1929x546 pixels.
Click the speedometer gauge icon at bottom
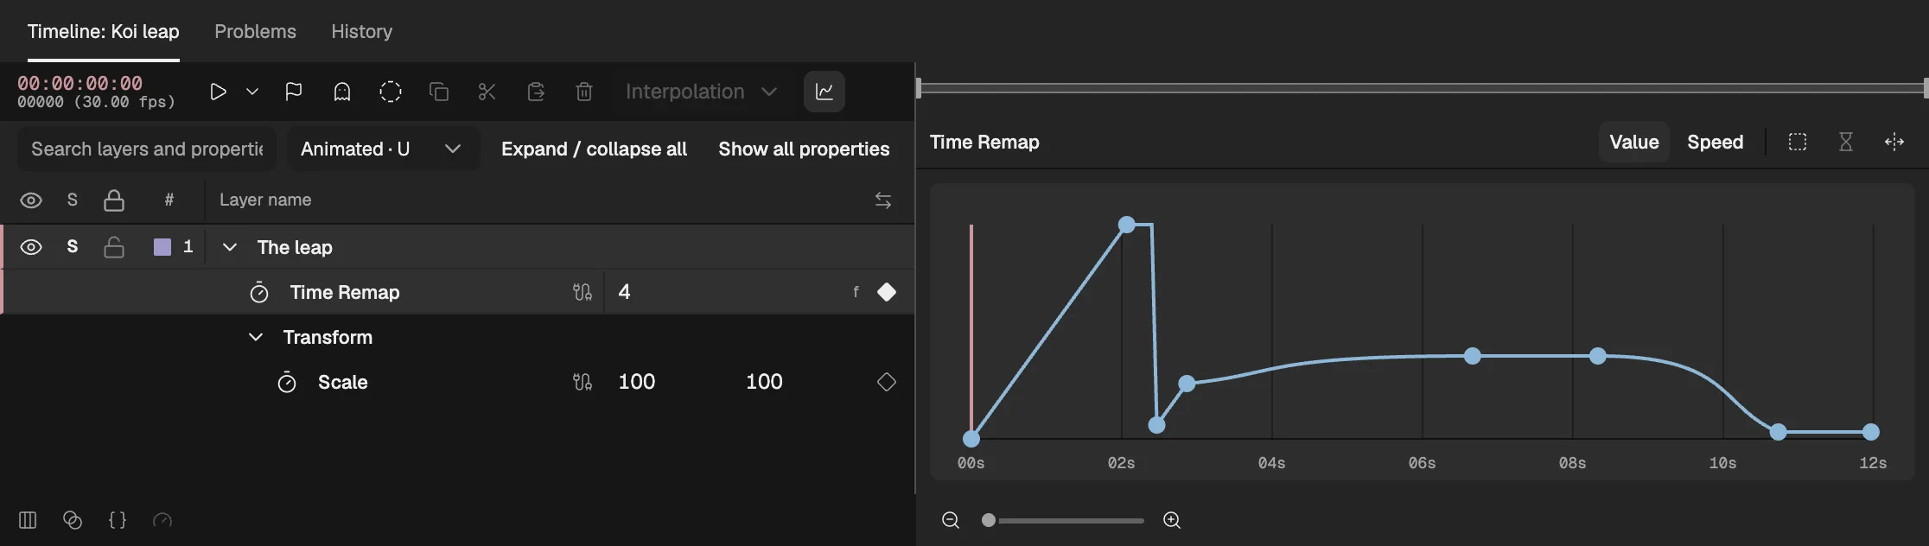coord(162,520)
